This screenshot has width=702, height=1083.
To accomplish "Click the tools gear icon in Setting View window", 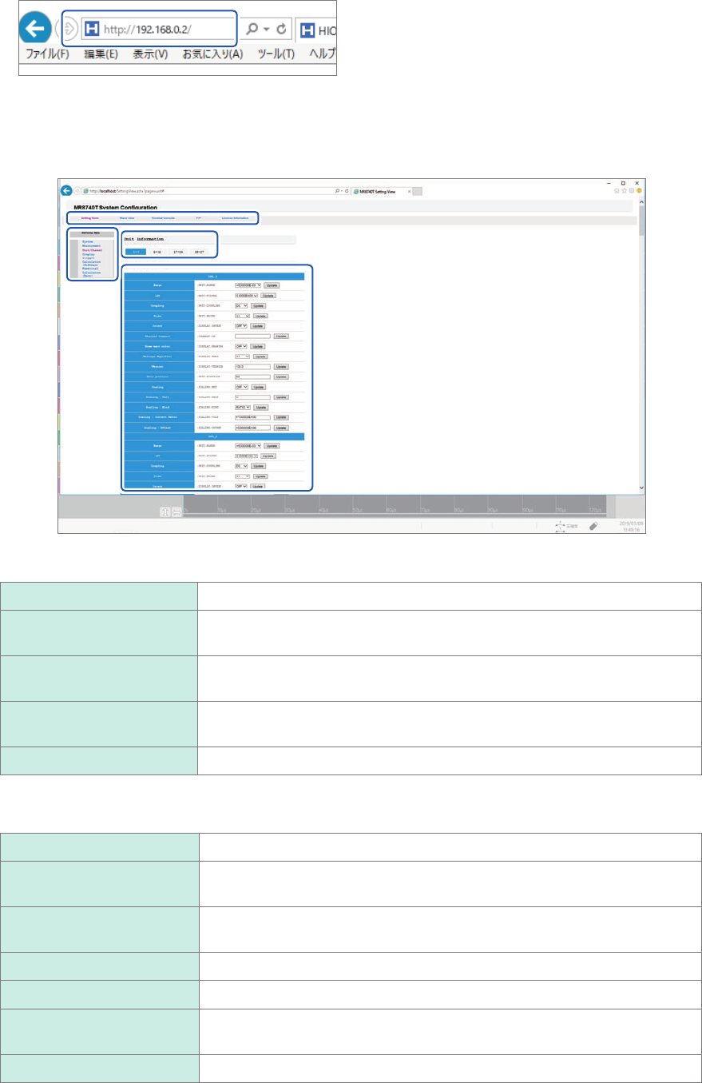I will [x=631, y=191].
